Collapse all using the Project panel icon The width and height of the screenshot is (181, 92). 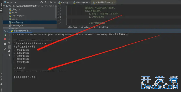click(x=46, y=2)
